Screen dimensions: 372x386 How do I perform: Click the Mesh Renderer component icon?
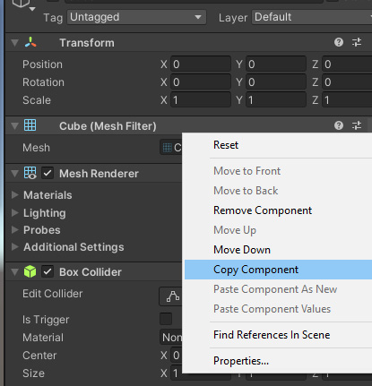point(30,173)
